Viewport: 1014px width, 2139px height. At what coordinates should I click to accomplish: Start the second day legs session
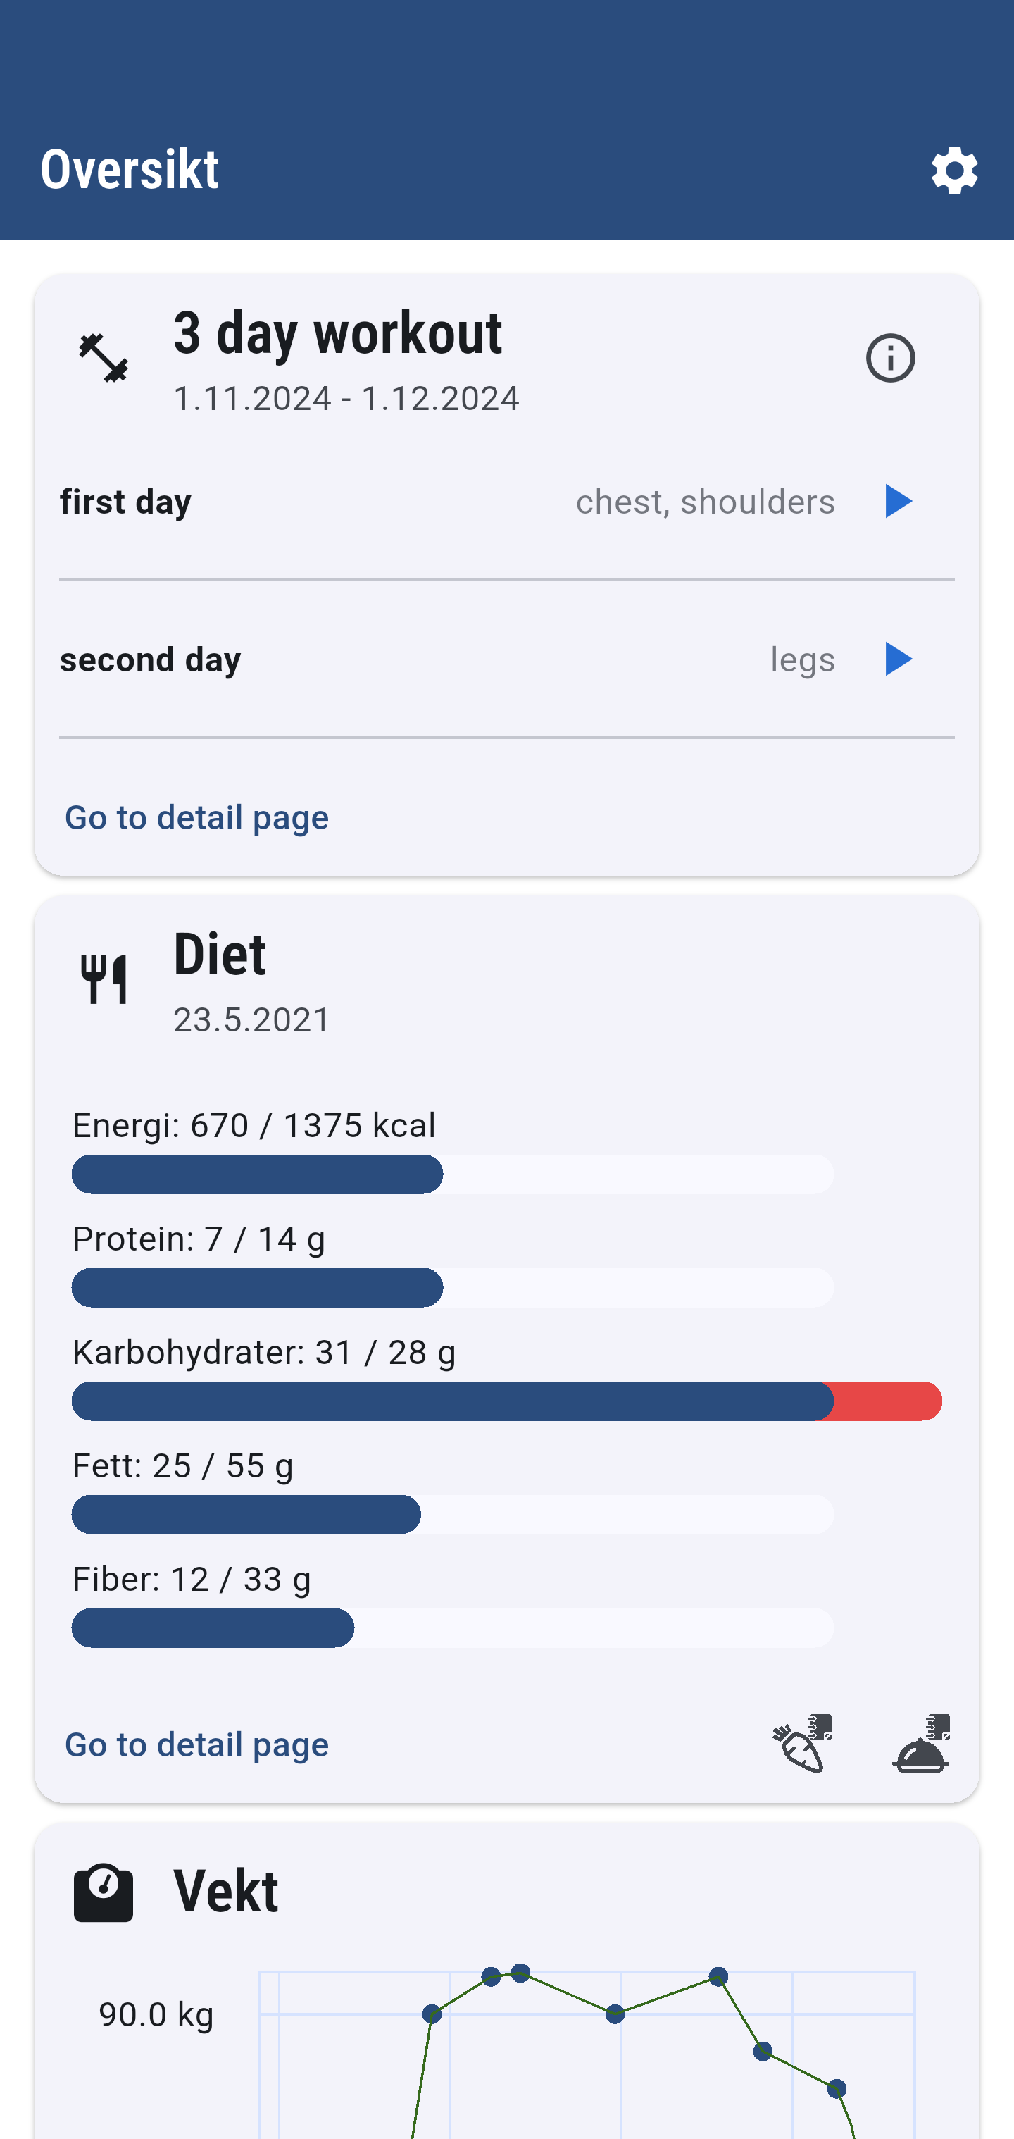click(897, 659)
